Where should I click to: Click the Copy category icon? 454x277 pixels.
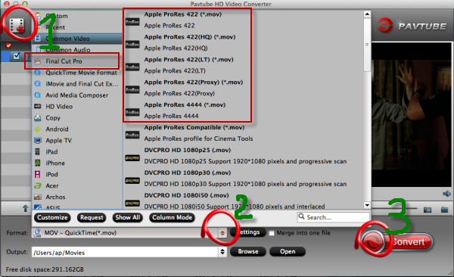[x=38, y=117]
